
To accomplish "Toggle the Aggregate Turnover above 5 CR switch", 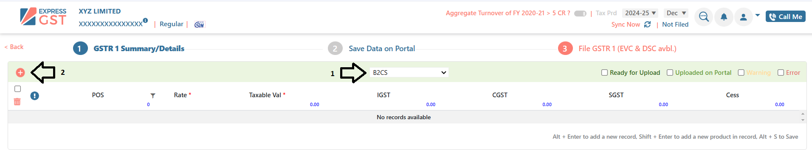I will pyautogui.click(x=580, y=14).
